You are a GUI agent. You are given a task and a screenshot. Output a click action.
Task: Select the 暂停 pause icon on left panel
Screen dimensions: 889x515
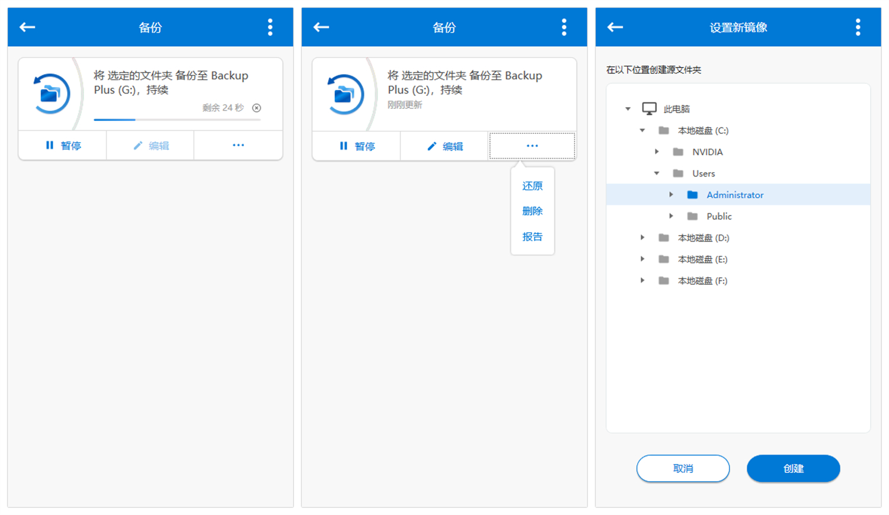[49, 145]
